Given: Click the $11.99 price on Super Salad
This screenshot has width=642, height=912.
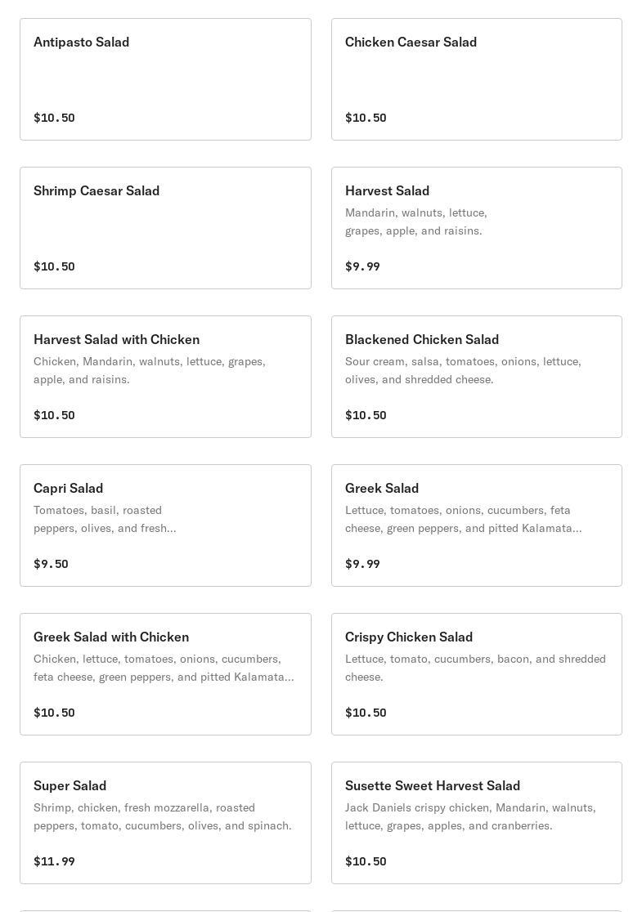Looking at the screenshot, I should (54, 861).
